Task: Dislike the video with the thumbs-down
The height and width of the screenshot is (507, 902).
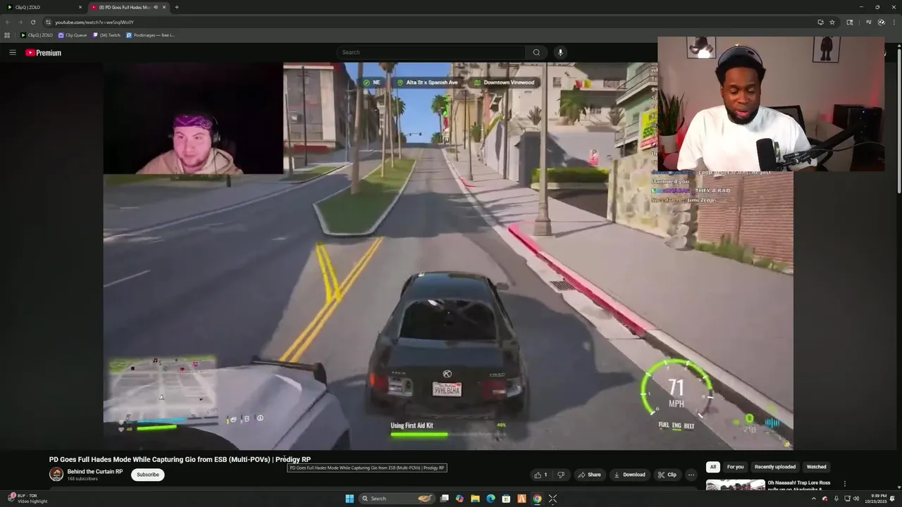Action: 561,475
